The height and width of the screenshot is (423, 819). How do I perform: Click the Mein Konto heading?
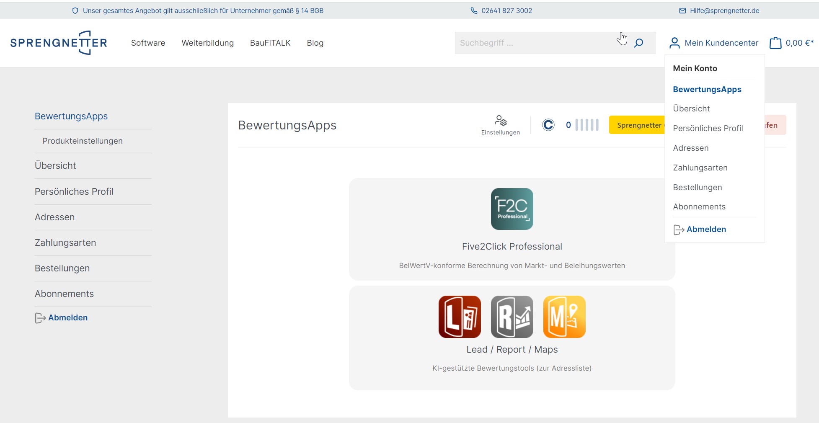point(695,68)
